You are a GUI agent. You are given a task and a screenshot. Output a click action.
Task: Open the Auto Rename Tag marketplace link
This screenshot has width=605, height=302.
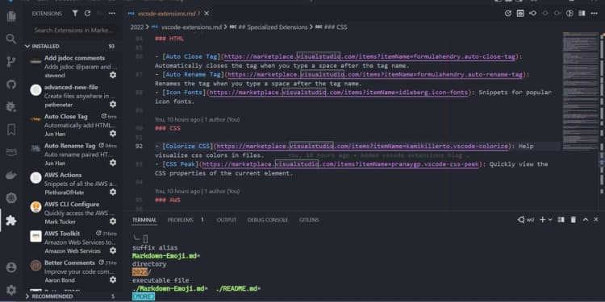[375, 74]
